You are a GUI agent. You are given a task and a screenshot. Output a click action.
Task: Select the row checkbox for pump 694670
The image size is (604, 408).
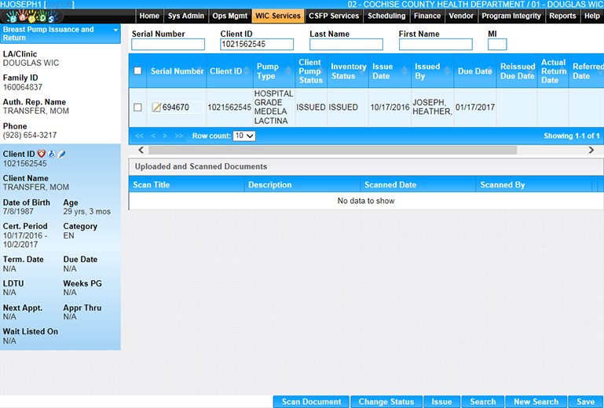click(138, 107)
